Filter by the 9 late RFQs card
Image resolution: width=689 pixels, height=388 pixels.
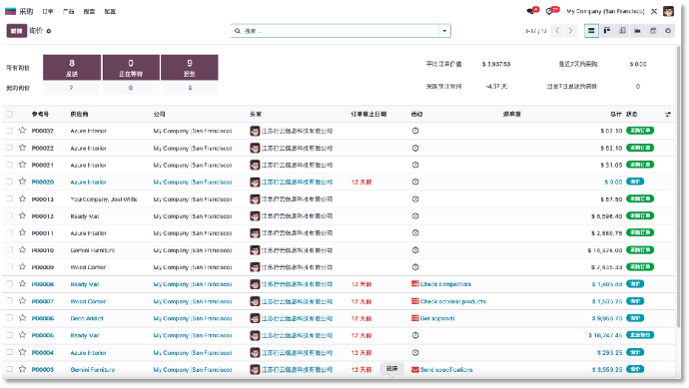point(190,68)
